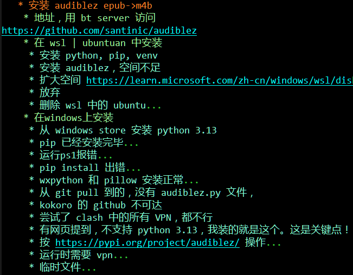
Task: Expand the folded '删除 wsl 中的 ubuntu...' line
Action: coord(100,105)
